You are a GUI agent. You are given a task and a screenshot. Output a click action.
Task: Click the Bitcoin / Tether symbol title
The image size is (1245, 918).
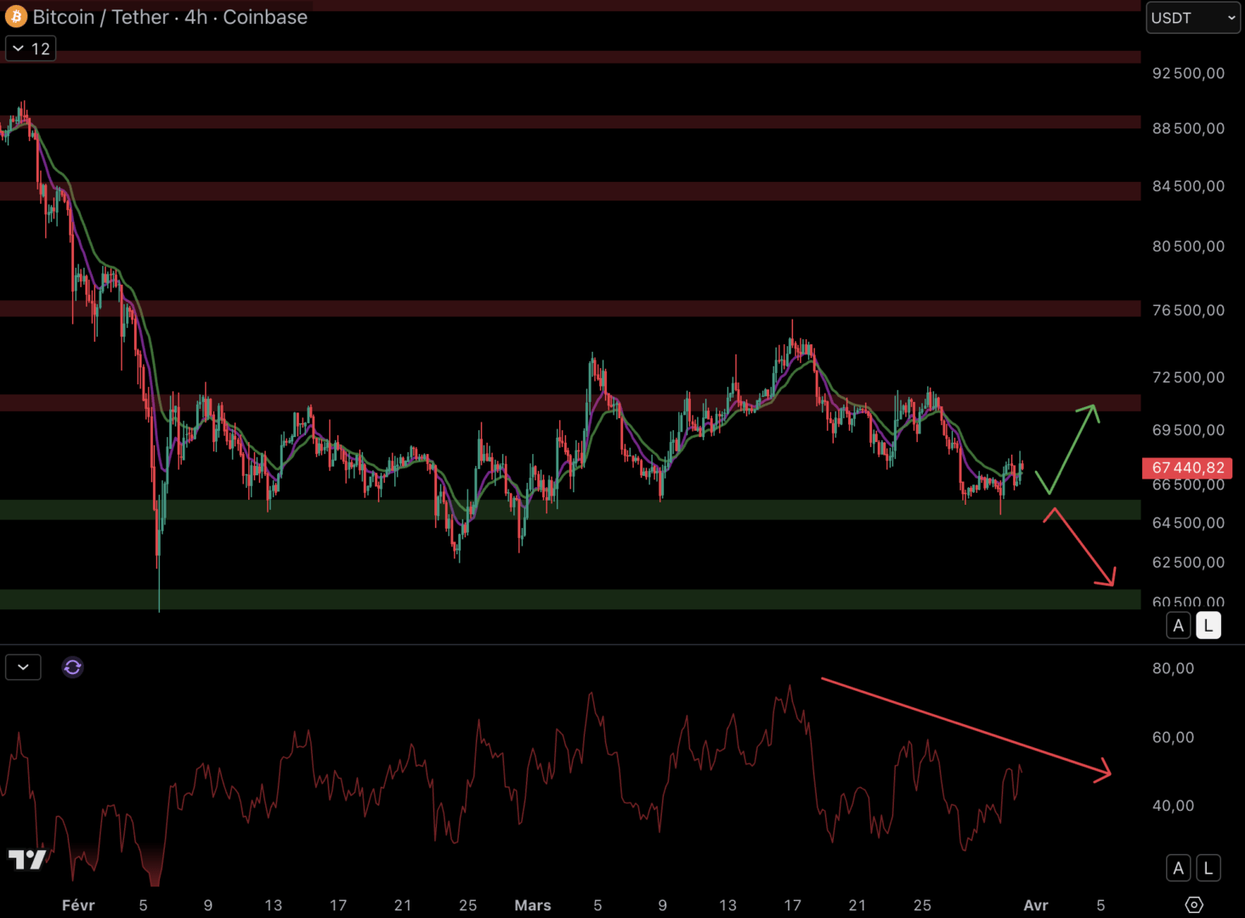(170, 17)
